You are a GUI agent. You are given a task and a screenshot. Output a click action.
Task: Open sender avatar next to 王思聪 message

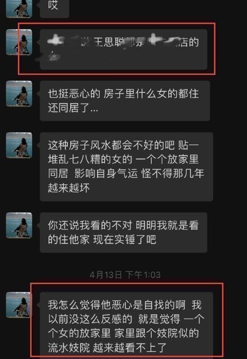[x=19, y=42]
